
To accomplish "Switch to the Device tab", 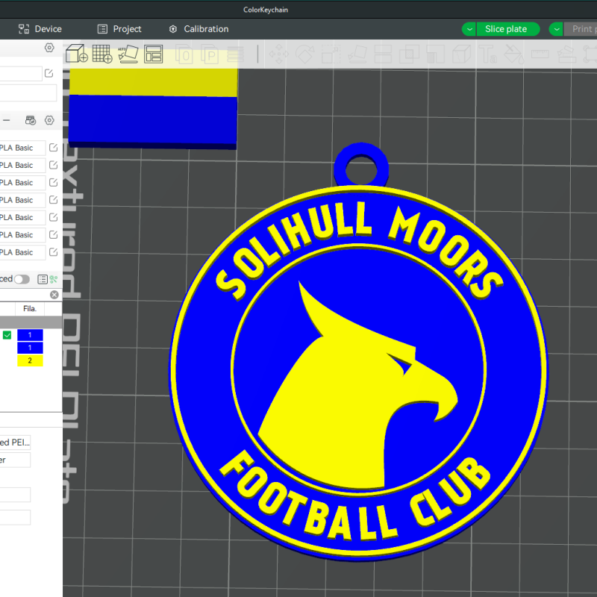I will 40,29.
